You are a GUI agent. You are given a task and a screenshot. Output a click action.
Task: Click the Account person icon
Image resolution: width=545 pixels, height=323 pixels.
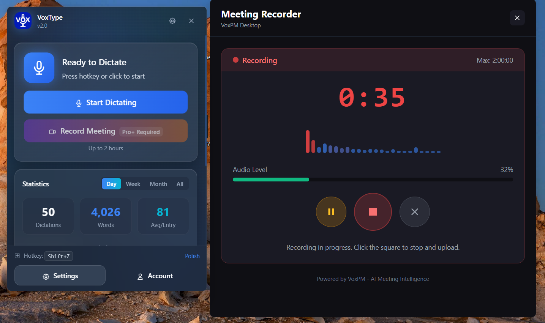point(140,276)
